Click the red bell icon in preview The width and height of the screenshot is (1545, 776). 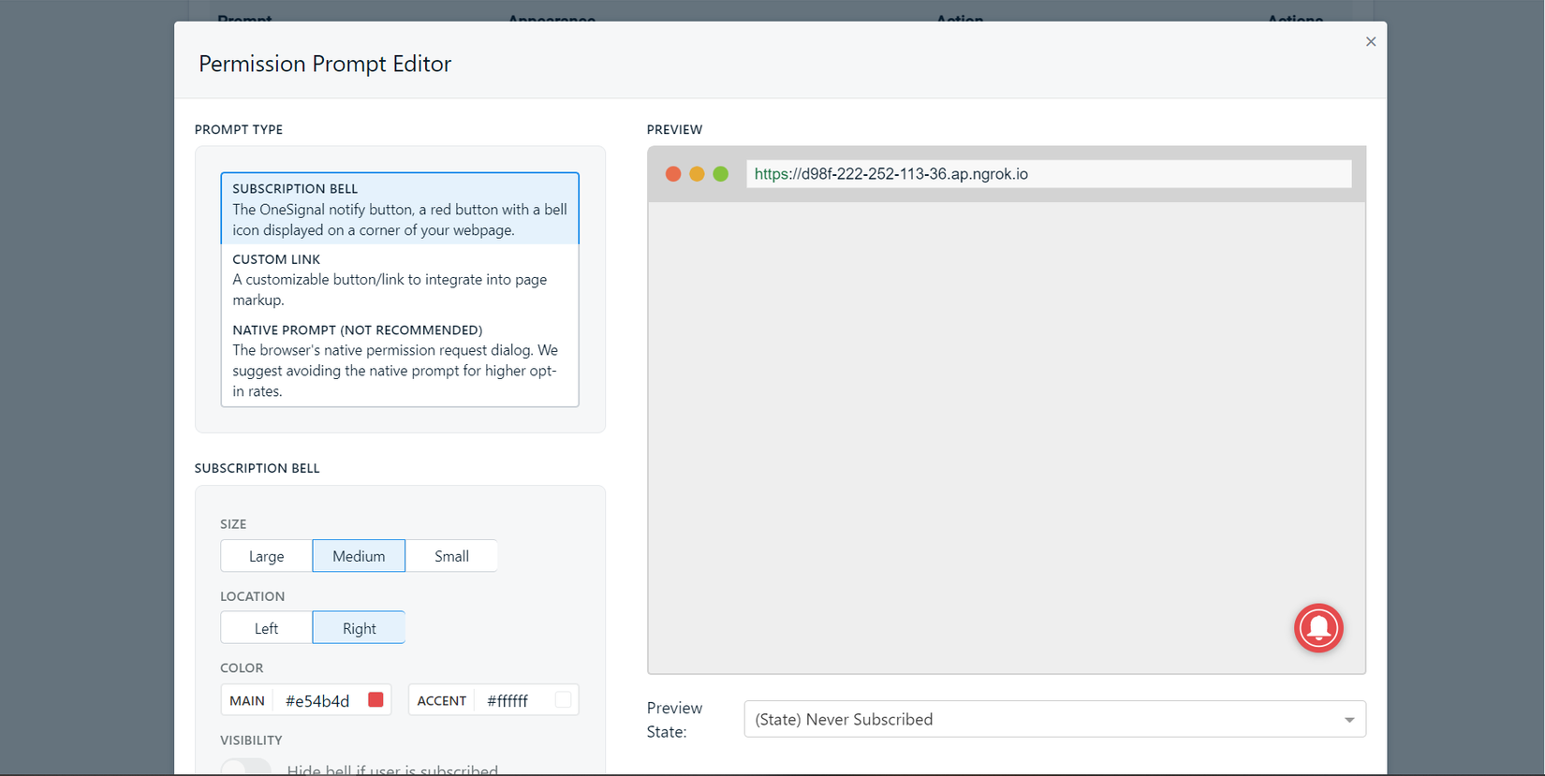tap(1318, 628)
